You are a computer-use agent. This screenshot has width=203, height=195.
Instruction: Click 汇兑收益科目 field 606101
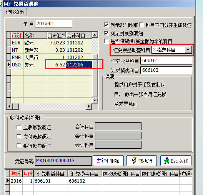tap(166, 61)
